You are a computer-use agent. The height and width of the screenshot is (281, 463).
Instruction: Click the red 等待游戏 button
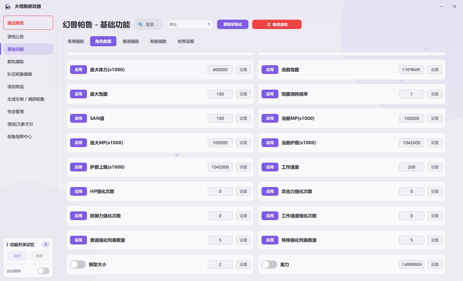(277, 24)
